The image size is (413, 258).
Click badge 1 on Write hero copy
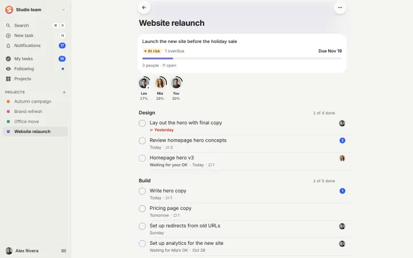point(342,191)
